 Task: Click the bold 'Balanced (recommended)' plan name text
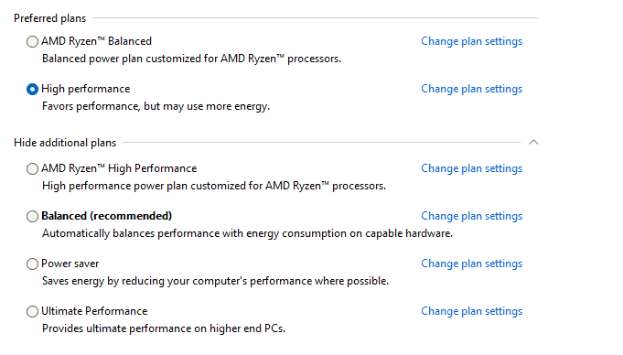(x=107, y=216)
